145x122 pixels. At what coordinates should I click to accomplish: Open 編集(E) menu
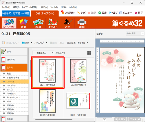[16, 7]
